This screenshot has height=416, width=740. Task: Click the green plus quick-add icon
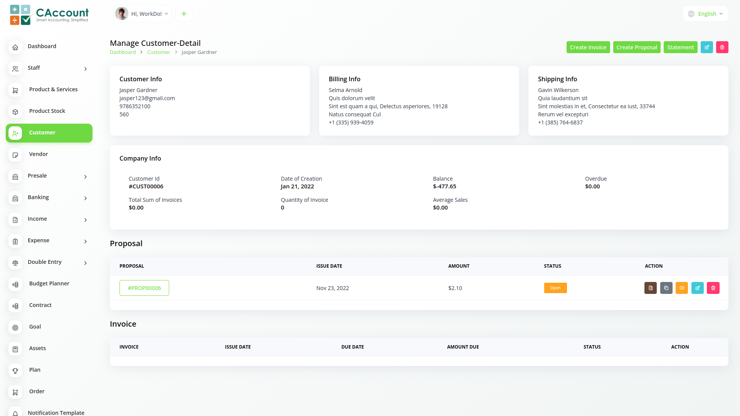coord(184,14)
